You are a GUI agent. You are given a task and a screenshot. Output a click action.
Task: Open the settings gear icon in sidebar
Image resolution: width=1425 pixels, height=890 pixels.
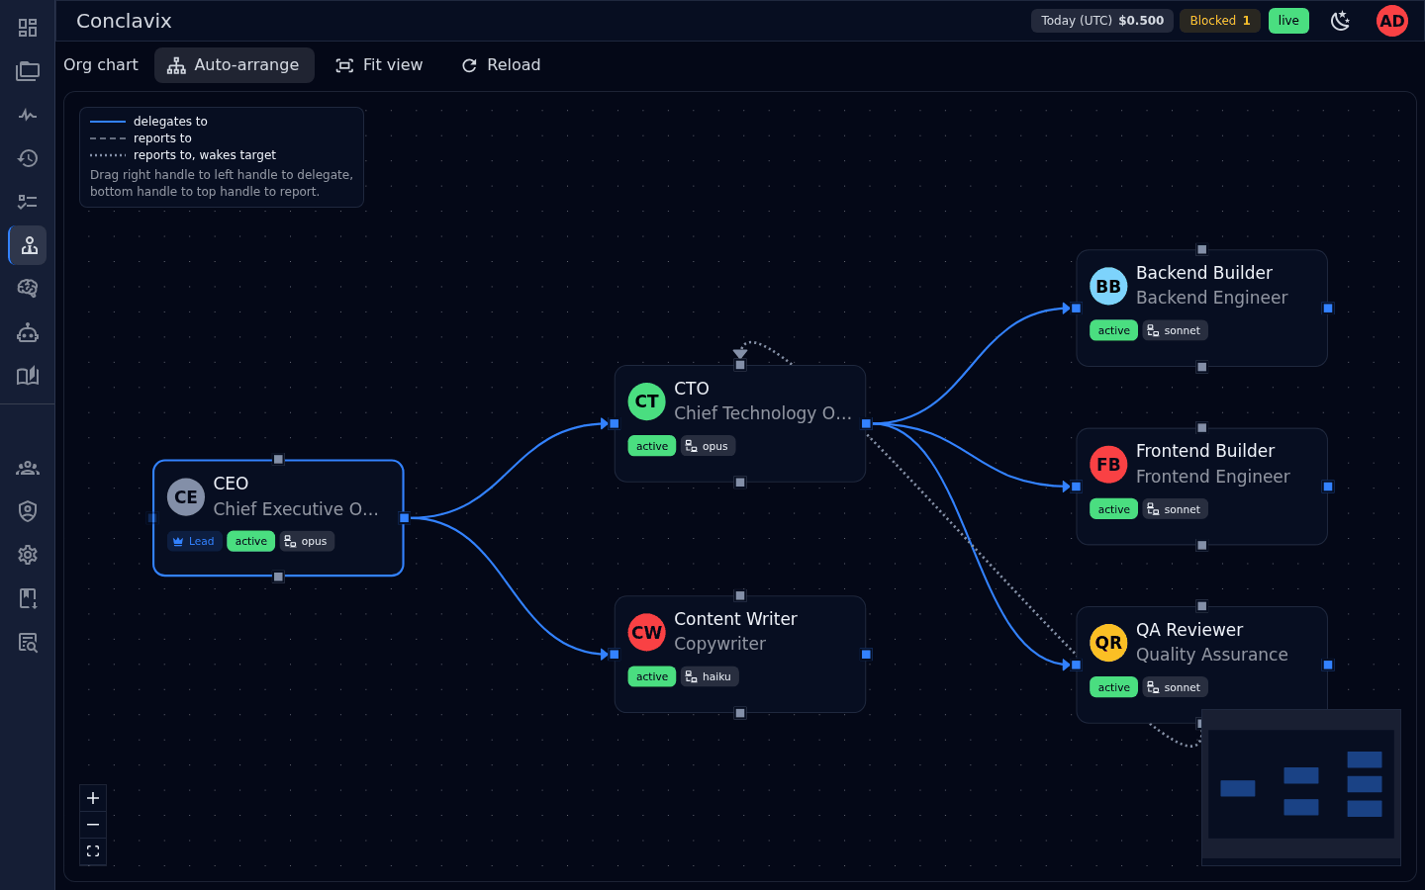[x=28, y=555]
